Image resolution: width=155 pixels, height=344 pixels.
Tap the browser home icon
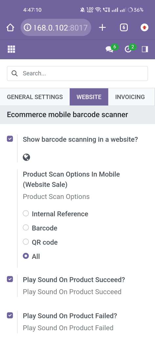point(10,28)
